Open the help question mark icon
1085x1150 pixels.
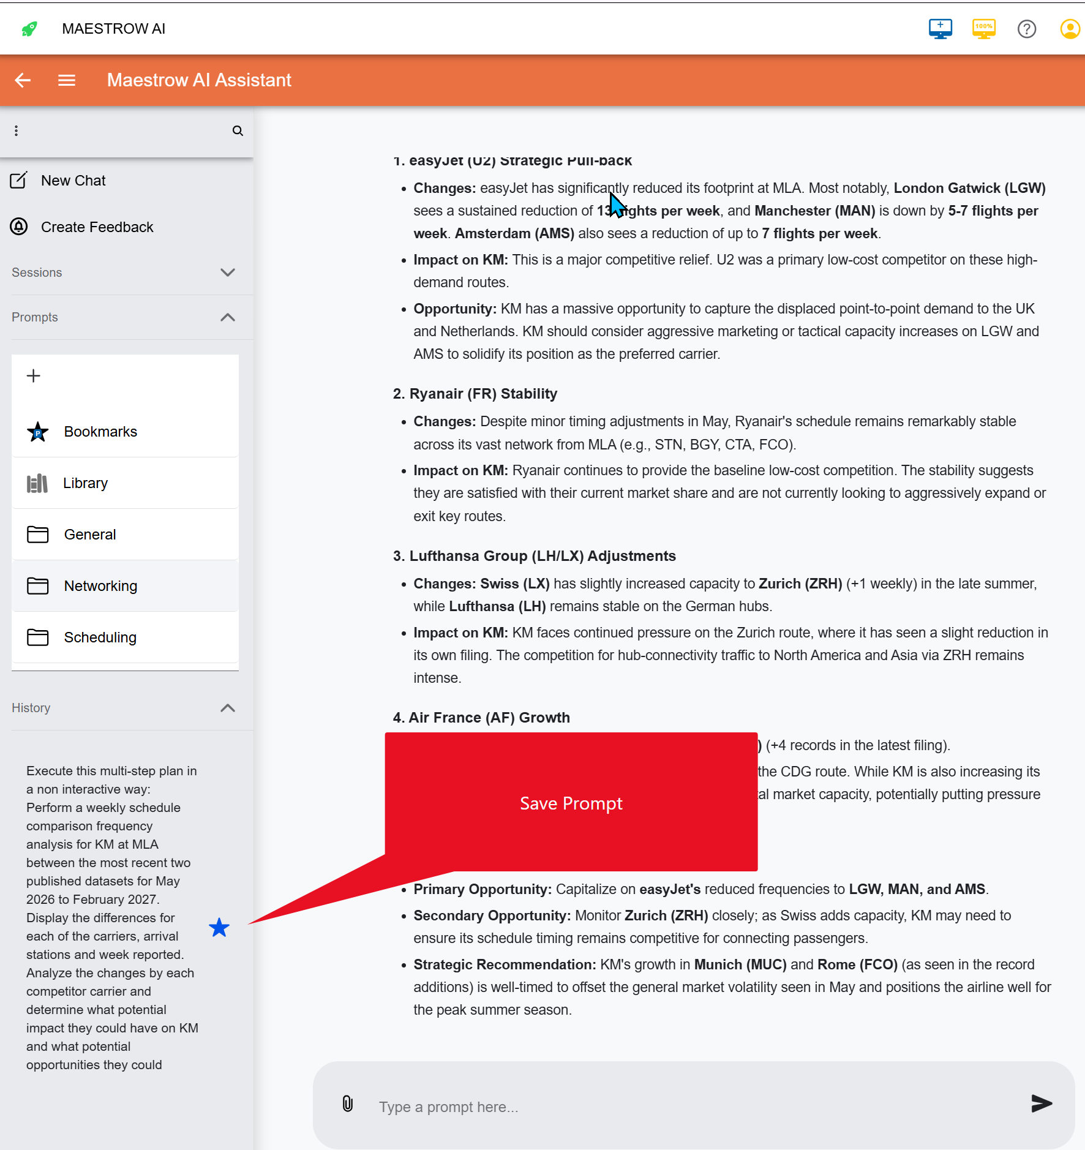tap(1027, 29)
